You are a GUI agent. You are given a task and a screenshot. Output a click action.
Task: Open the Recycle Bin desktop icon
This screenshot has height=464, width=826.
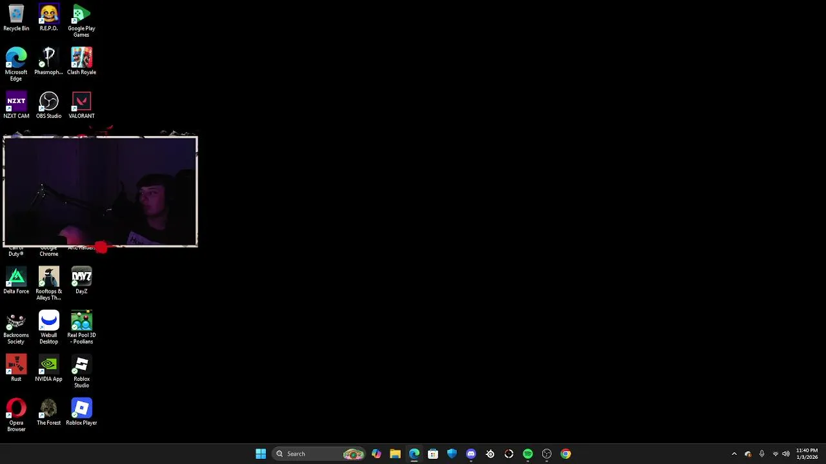tap(16, 18)
